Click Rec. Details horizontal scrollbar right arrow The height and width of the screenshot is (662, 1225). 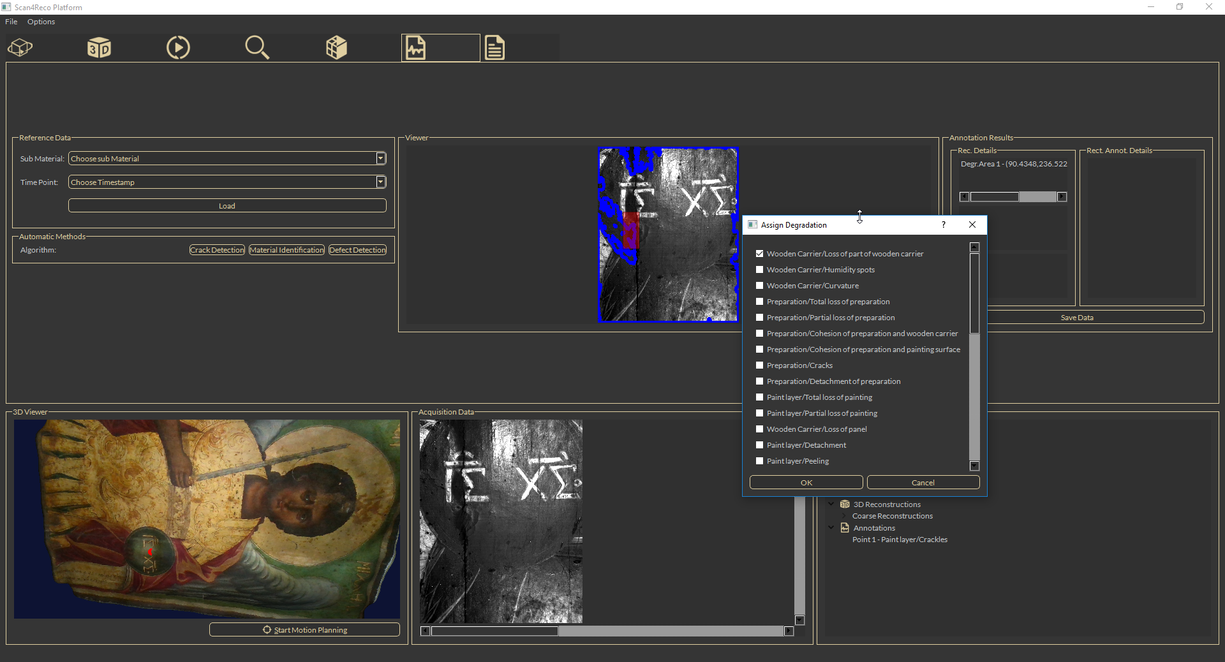pyautogui.click(x=1062, y=196)
